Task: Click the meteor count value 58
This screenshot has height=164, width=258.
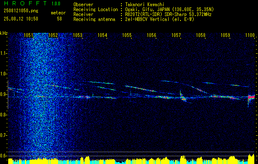Action: coord(59,19)
